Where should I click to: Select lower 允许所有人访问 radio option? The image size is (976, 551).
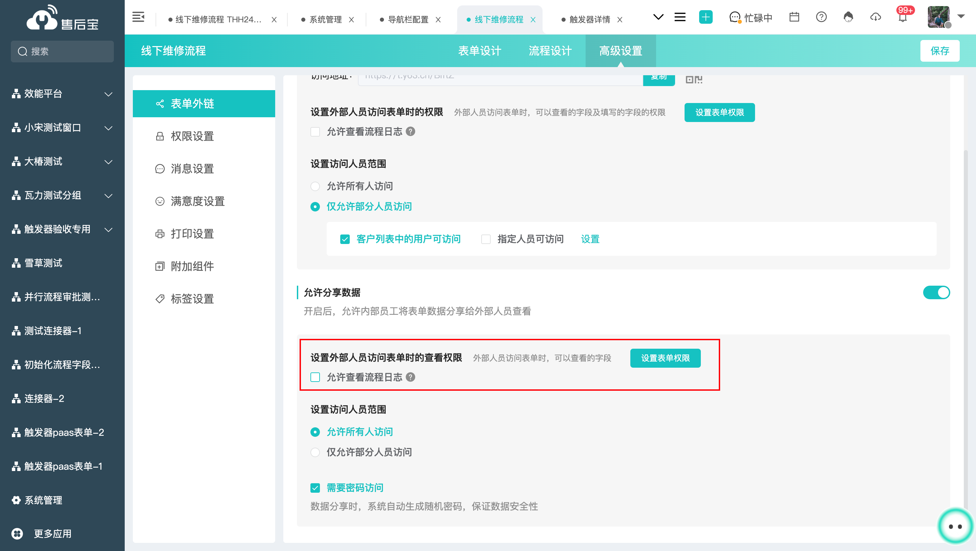pyautogui.click(x=315, y=432)
